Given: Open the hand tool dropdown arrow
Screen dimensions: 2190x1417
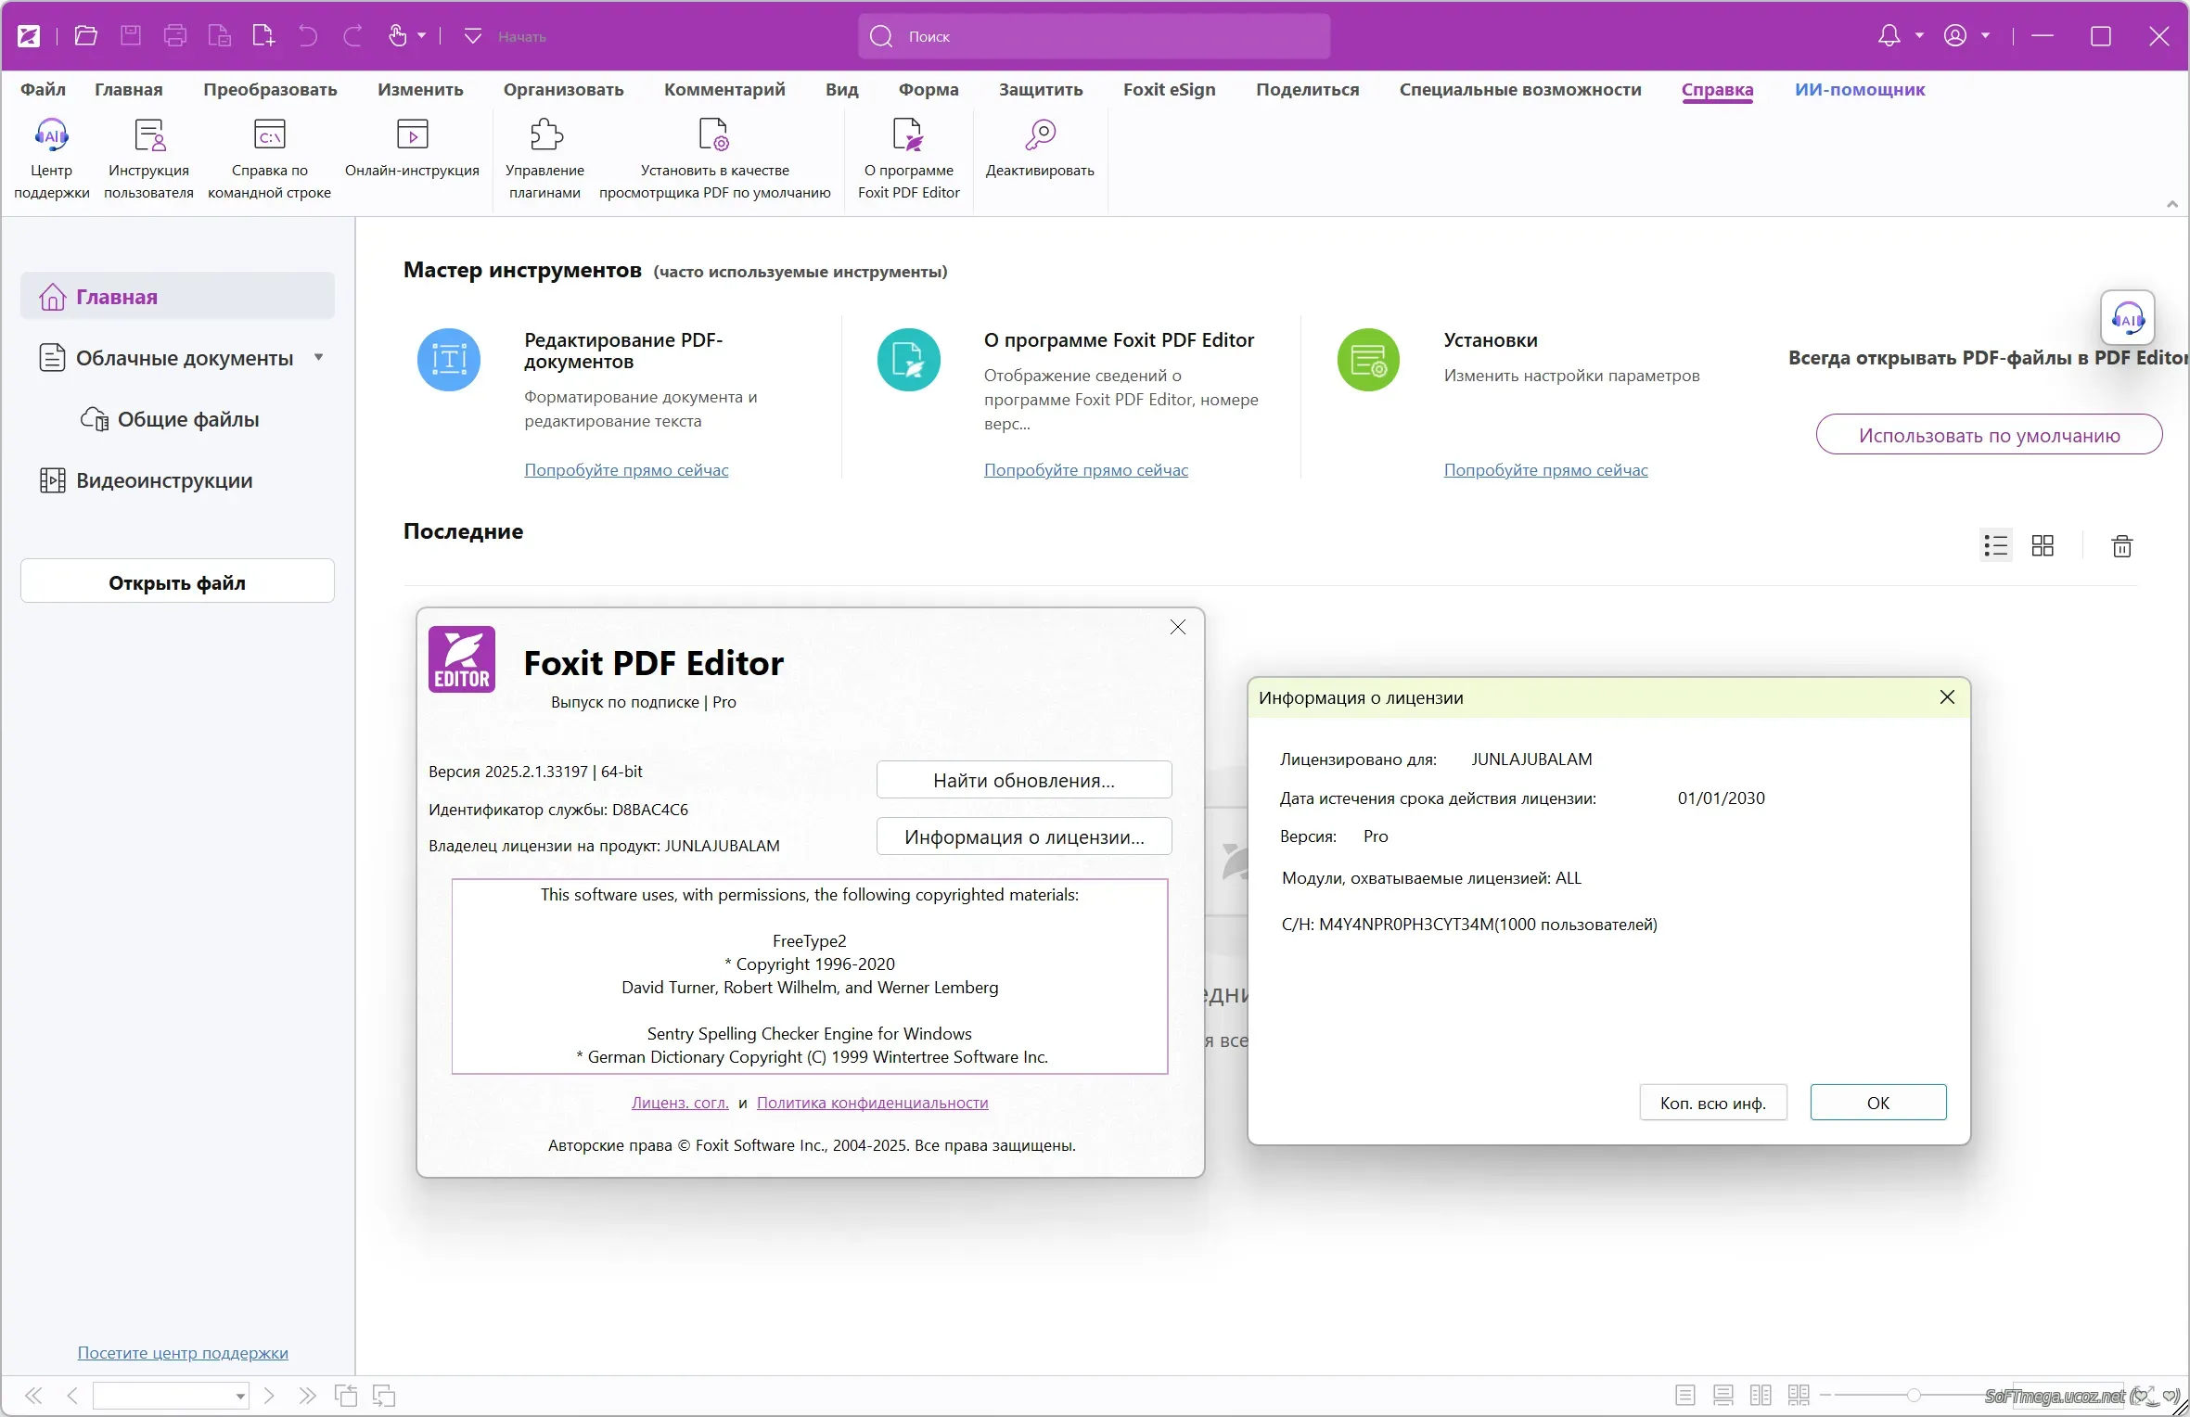Looking at the screenshot, I should [x=422, y=36].
